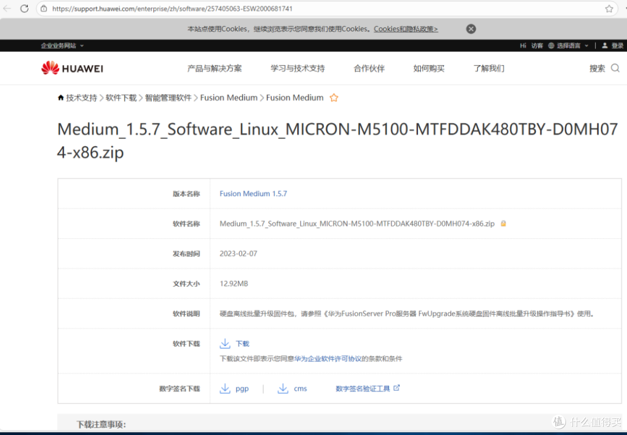The image size is (627, 435).
Task: Open the 数字签名验证工具 link
Action: pos(363,389)
